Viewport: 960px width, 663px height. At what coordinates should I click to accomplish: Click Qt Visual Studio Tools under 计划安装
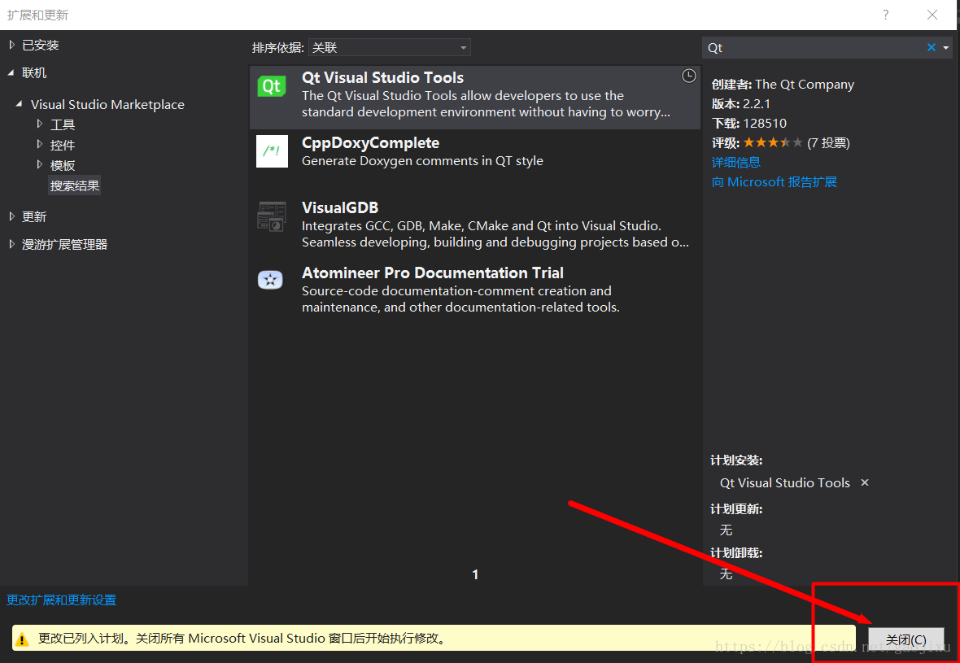pos(785,483)
